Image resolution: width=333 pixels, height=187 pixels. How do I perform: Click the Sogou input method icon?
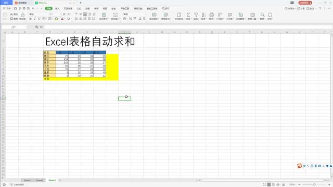(300, 166)
